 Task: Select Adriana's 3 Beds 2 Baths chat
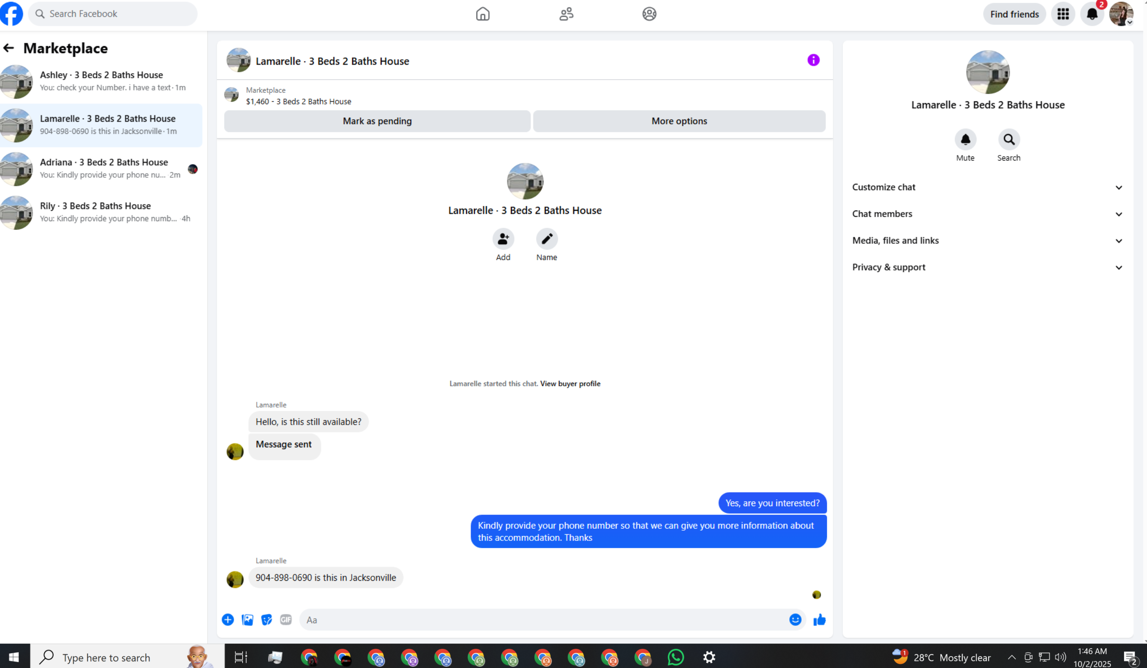101,169
